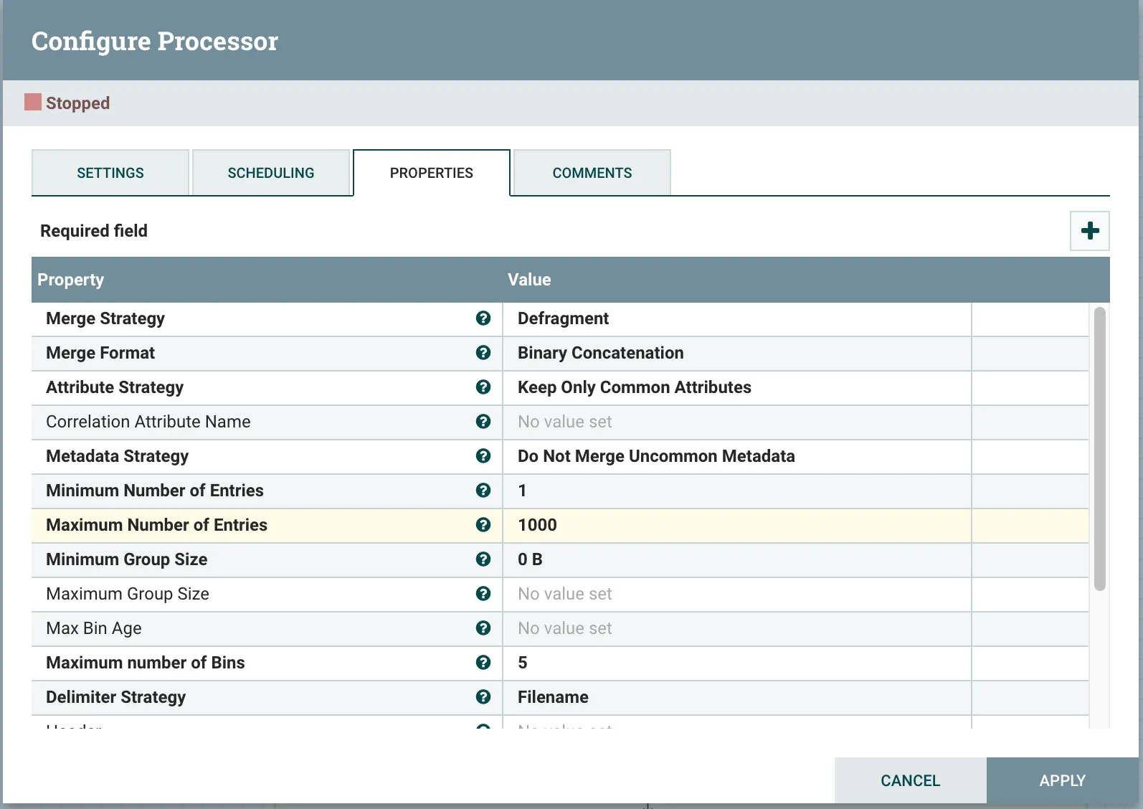Show help for Attribute Strategy property
Viewport: 1143px width, 809px height.
point(483,387)
